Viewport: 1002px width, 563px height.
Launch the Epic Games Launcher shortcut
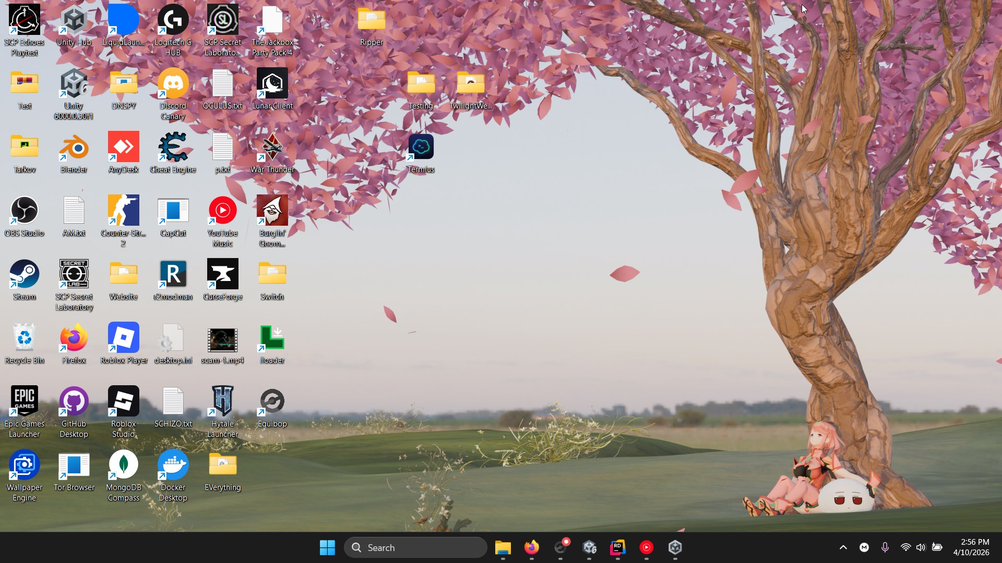point(25,412)
